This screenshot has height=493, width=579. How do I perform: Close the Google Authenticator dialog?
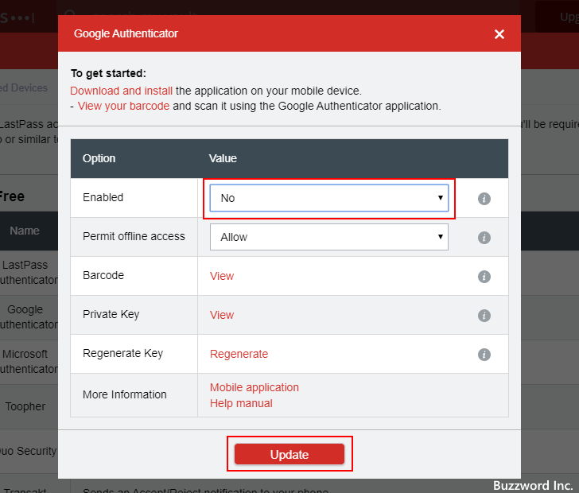pos(499,34)
